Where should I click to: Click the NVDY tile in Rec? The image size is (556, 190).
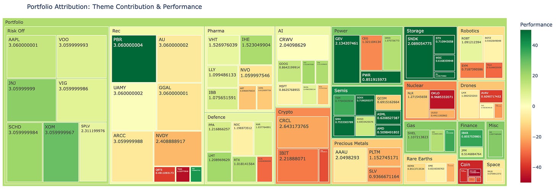178,149
